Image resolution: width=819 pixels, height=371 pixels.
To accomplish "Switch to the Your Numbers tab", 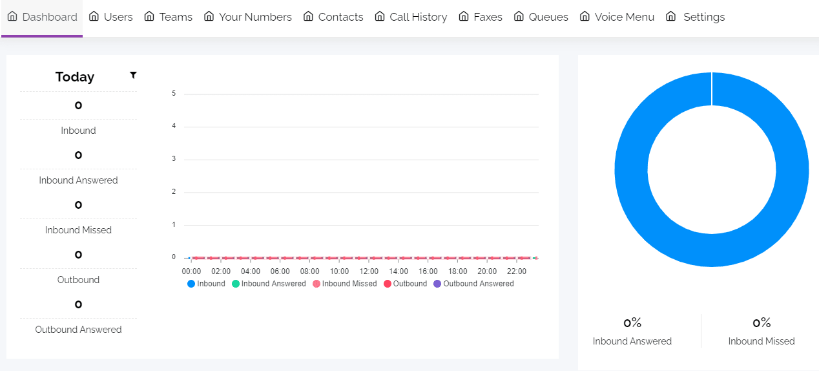I will pos(255,17).
